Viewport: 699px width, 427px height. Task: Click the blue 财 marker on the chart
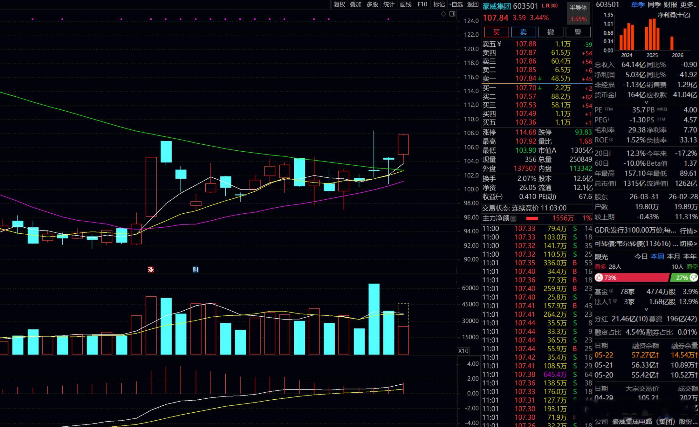[x=195, y=270]
